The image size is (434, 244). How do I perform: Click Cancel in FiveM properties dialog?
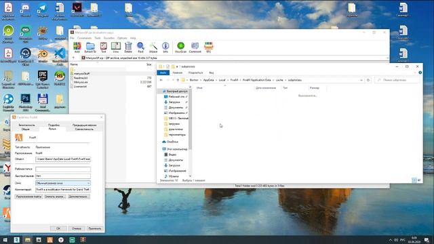[77, 228]
